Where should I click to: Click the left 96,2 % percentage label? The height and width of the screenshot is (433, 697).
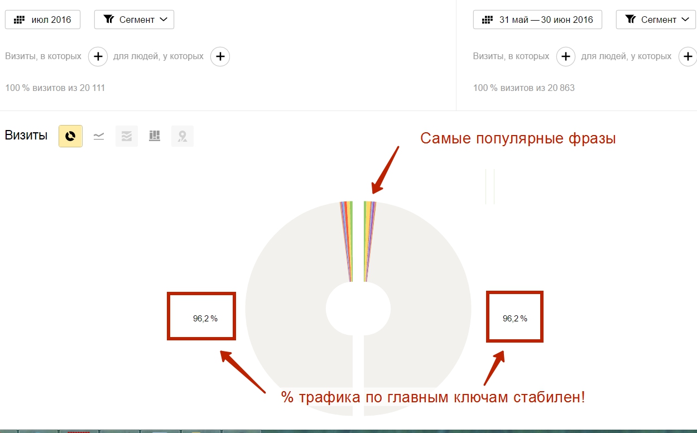coord(201,316)
